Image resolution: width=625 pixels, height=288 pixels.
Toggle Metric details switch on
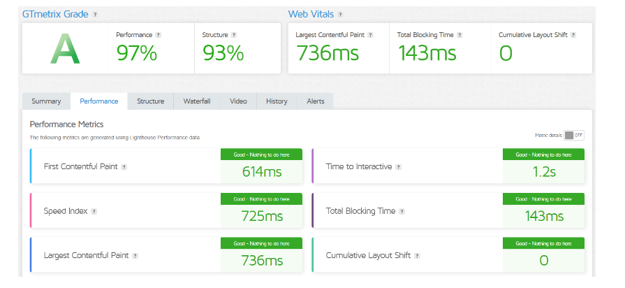point(574,136)
